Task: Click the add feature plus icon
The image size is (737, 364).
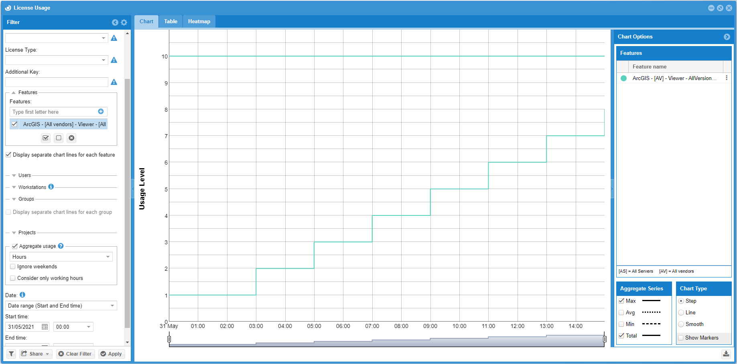Action: tap(101, 112)
